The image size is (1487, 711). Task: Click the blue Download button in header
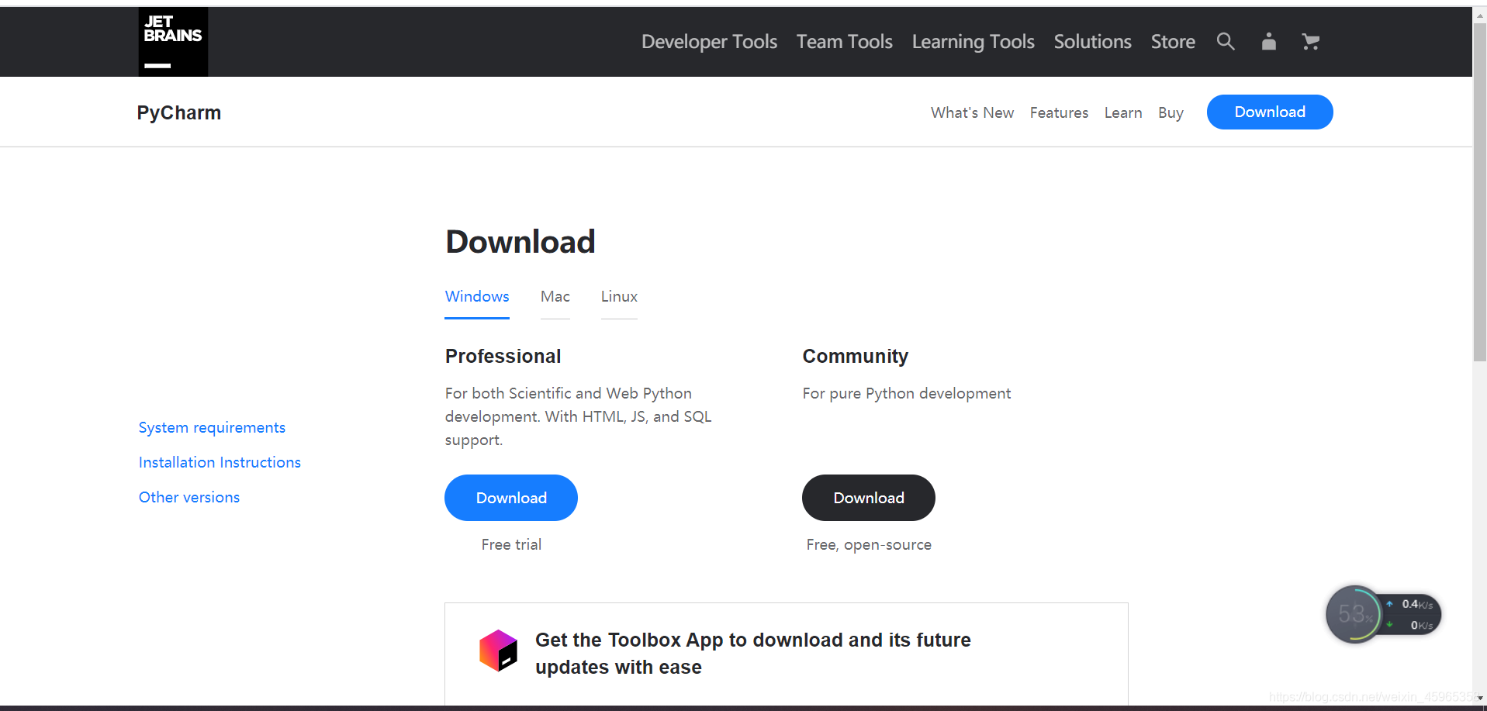[1270, 112]
